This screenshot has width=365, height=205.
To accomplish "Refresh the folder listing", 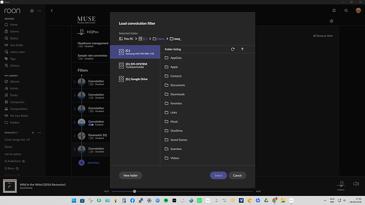I will click(233, 49).
